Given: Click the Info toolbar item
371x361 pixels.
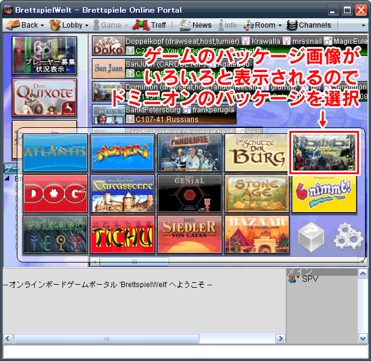Looking at the screenshot, I should (x=228, y=25).
